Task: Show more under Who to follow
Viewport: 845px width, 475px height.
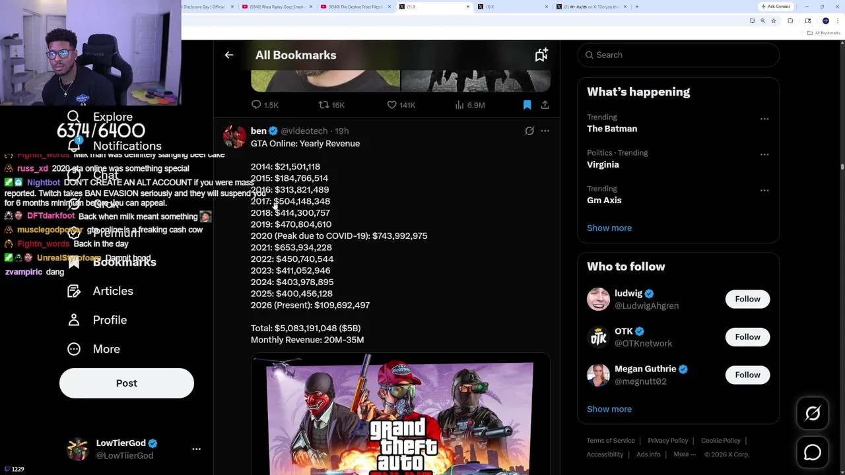Action: pyautogui.click(x=609, y=409)
